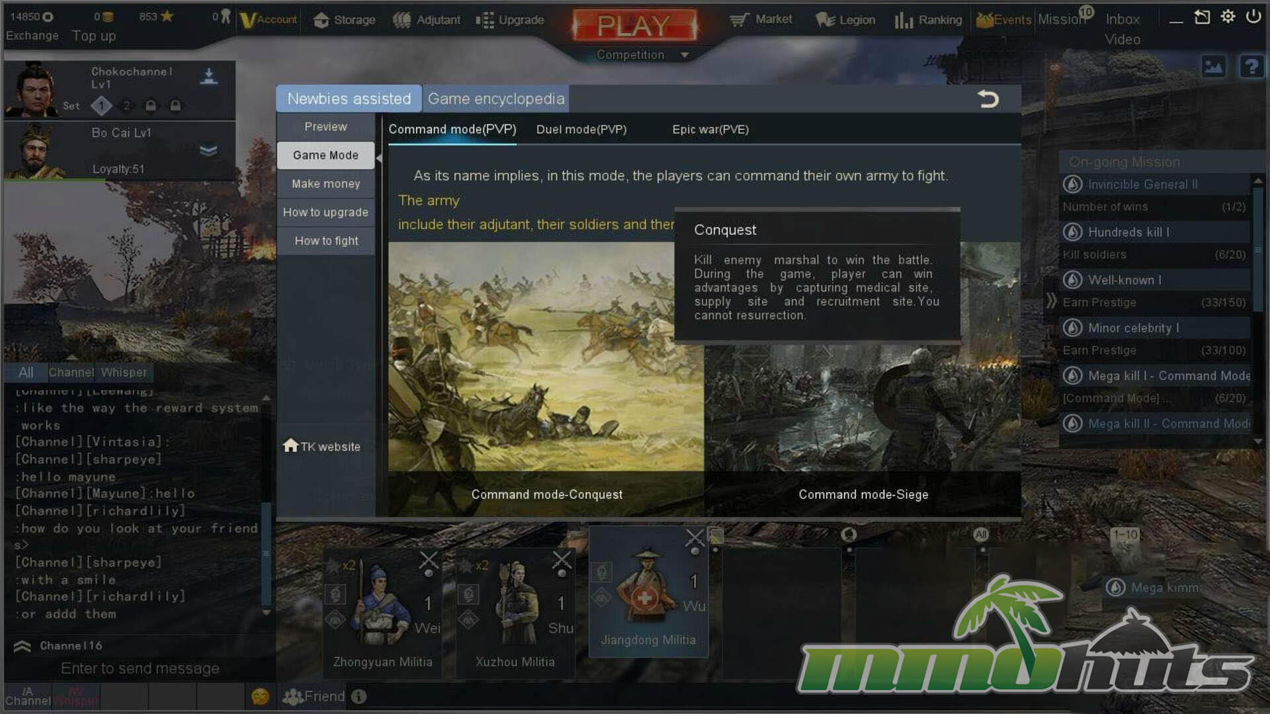1270x714 pixels.
Task: Select the Duel mode(PVP) tab
Action: [581, 130]
